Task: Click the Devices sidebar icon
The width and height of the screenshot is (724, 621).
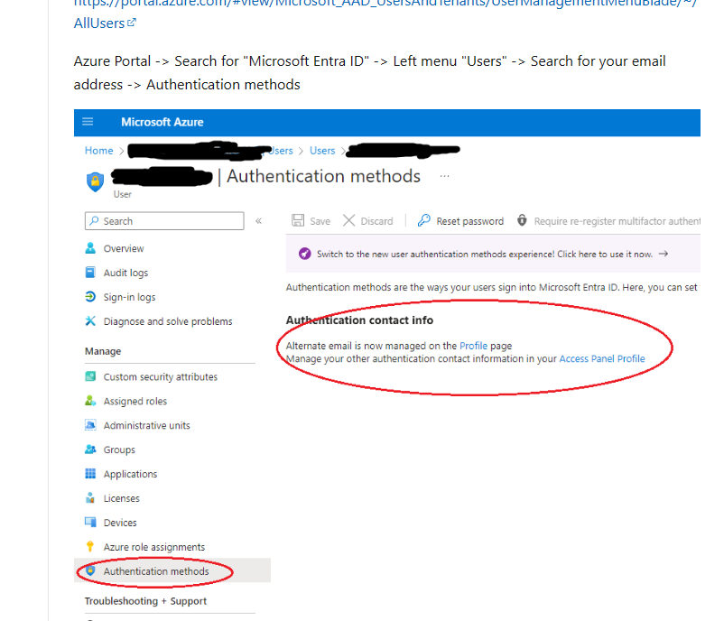Action: tap(90, 522)
